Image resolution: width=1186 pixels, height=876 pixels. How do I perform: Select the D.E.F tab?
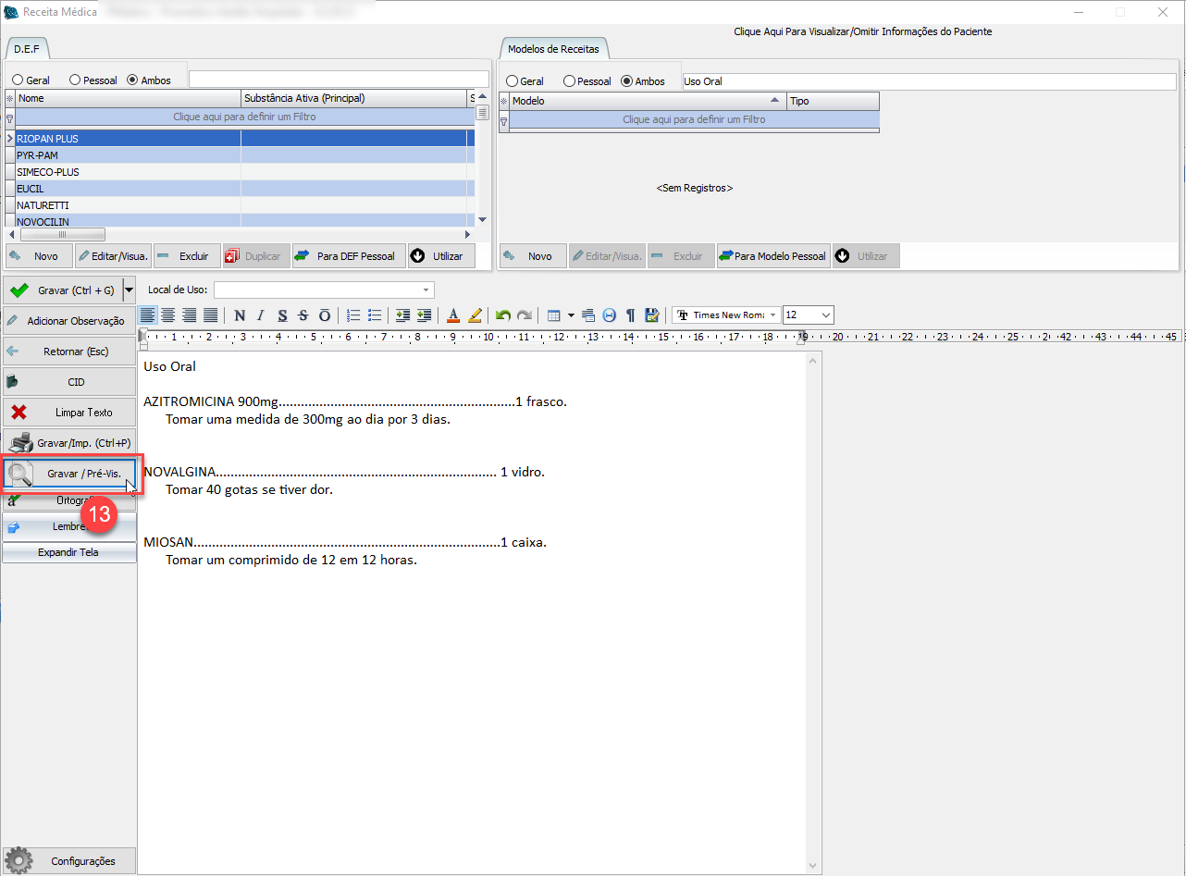pyautogui.click(x=27, y=49)
